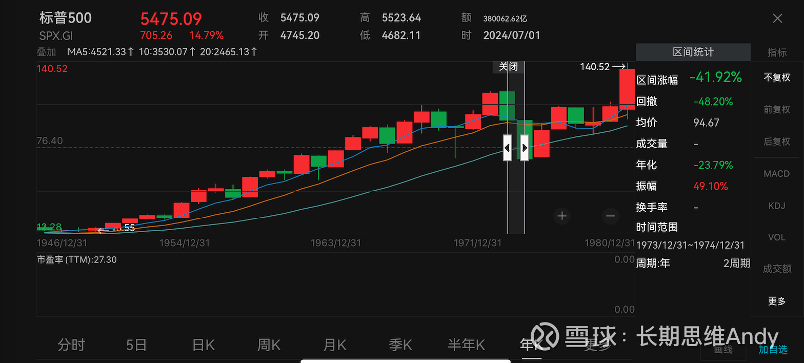The width and height of the screenshot is (804, 363).
Task: Switch to 5日 chart period
Action: (x=136, y=345)
